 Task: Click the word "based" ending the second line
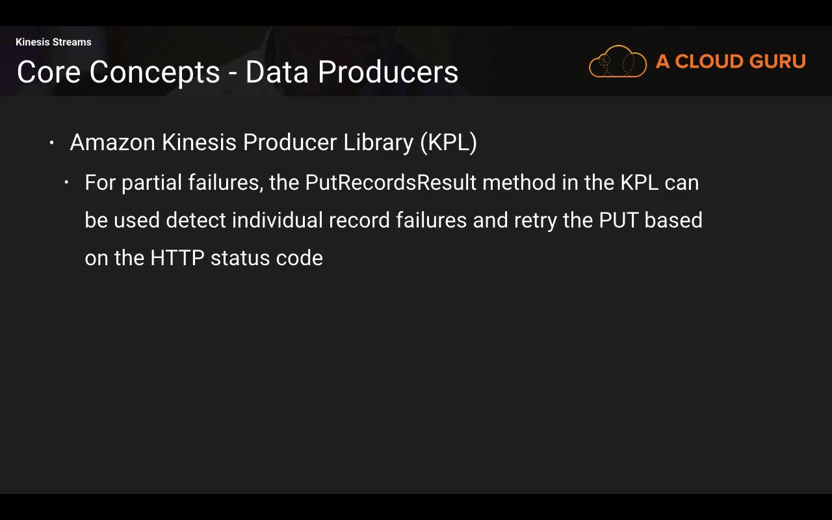(x=673, y=220)
